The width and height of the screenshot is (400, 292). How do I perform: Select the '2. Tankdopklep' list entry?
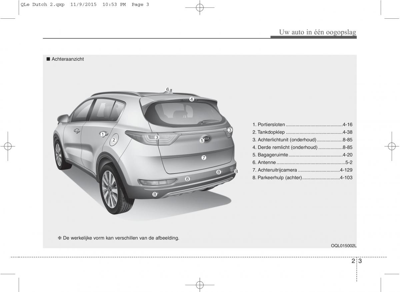[x=302, y=132]
